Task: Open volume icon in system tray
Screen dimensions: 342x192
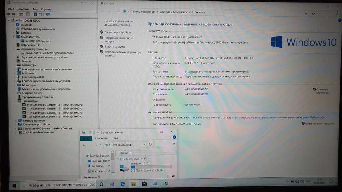Action: coord(302,181)
